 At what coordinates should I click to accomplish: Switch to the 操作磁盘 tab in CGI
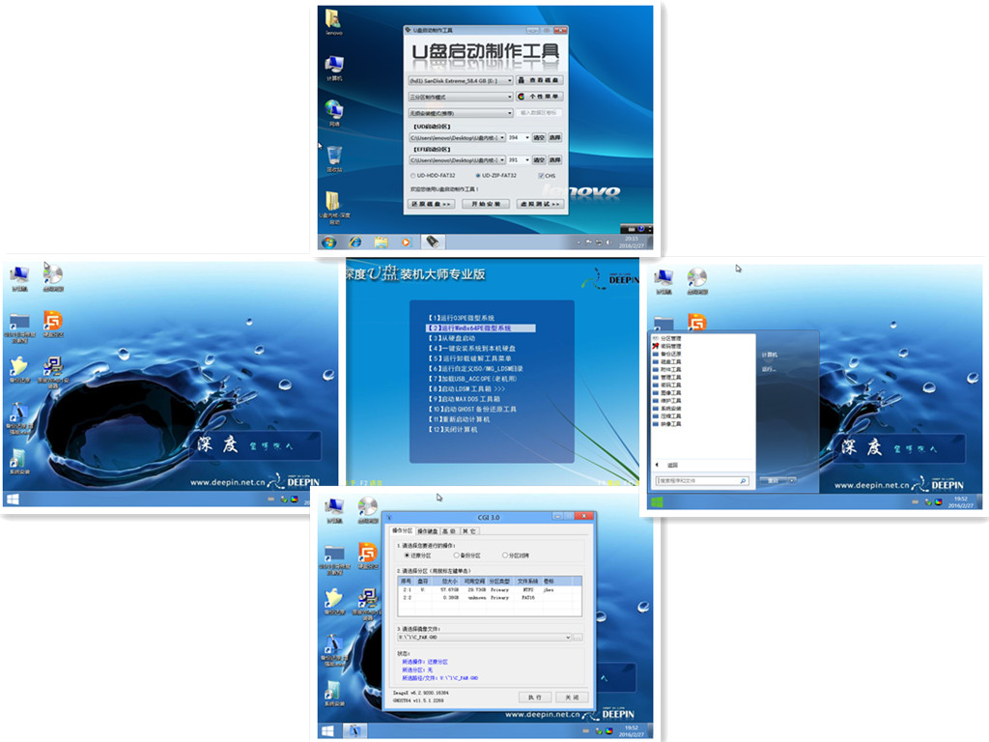tap(427, 530)
